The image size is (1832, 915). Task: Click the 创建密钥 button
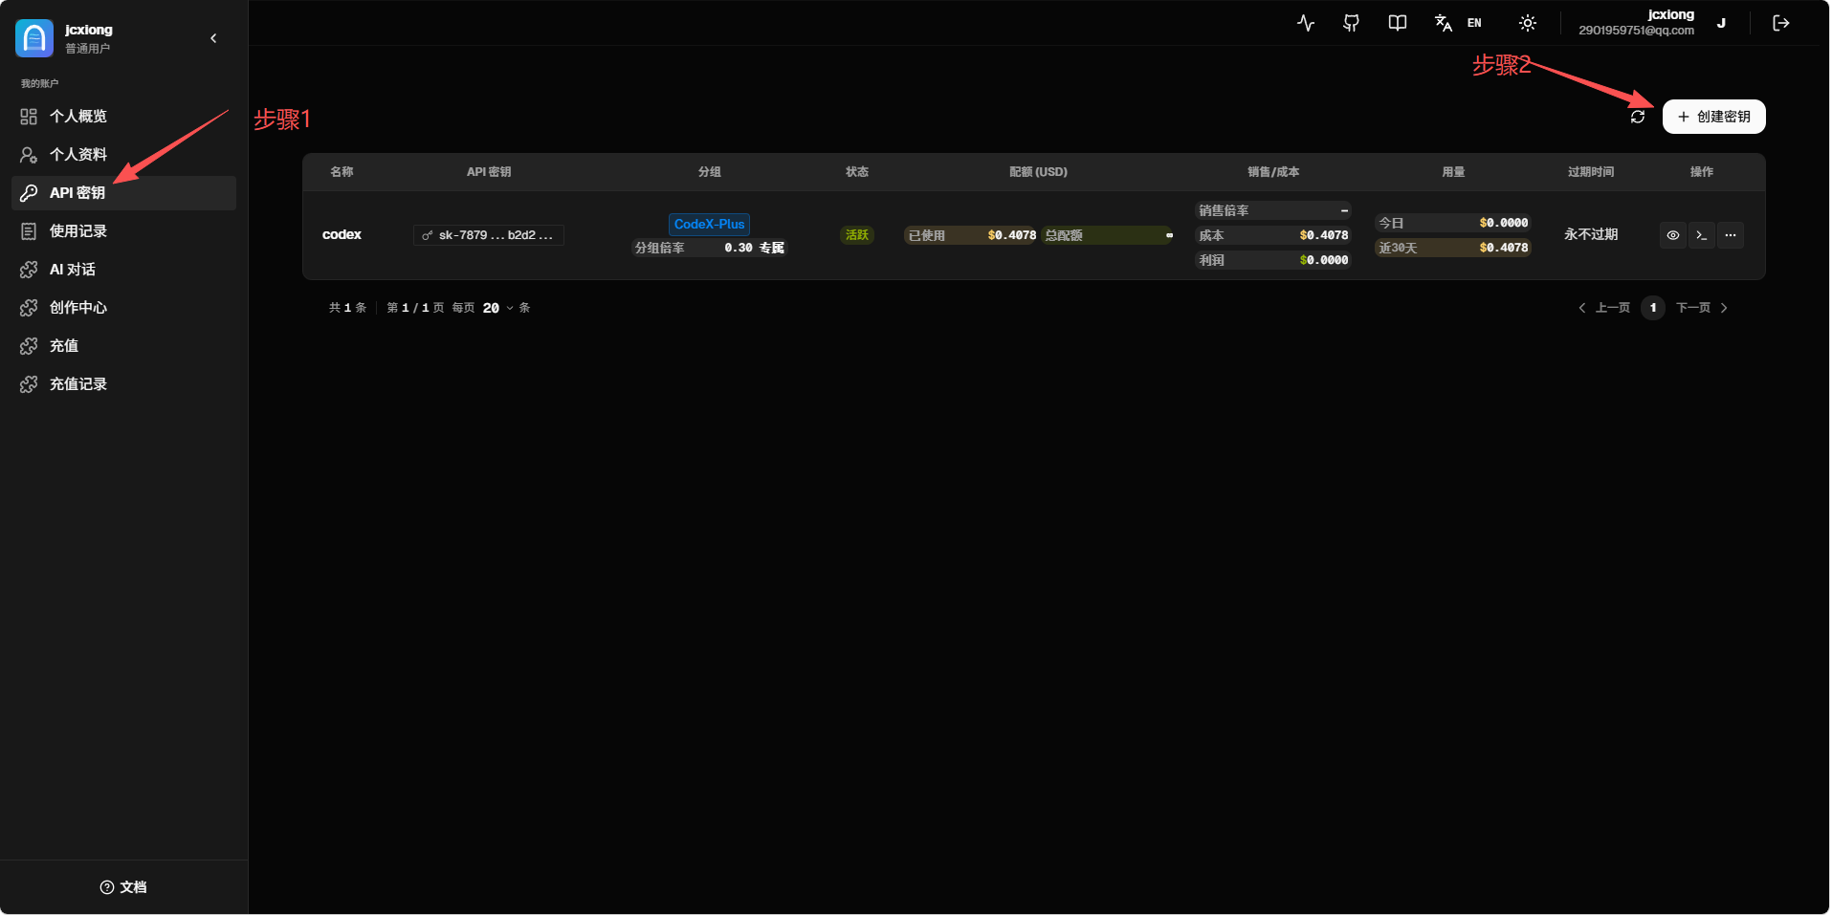(x=1713, y=117)
